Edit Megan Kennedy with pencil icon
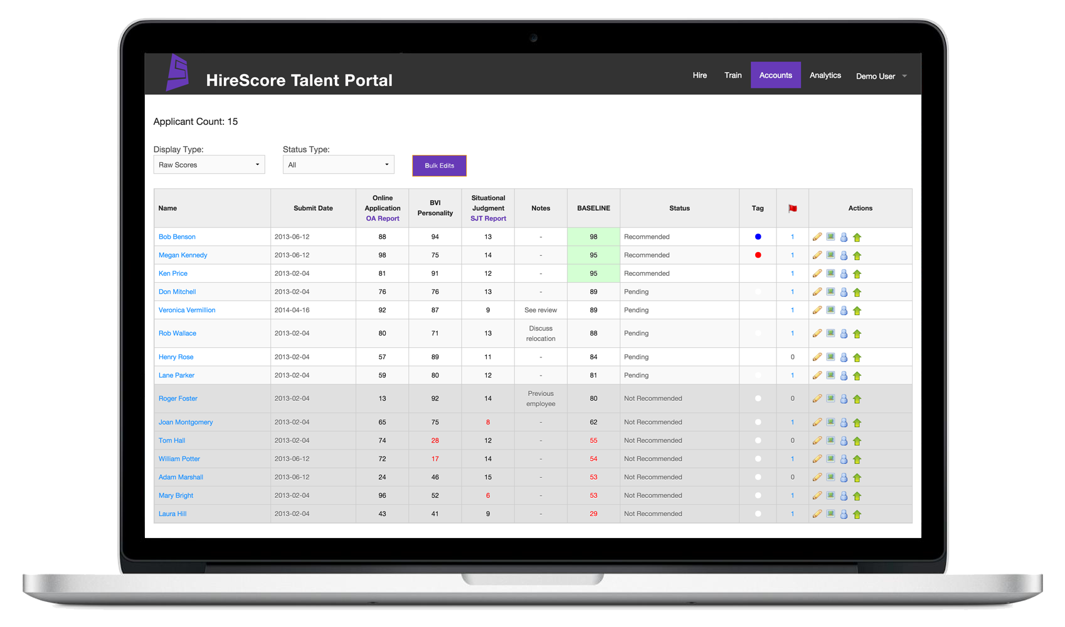Viewport: 1065px width, 627px height. pyautogui.click(x=817, y=255)
